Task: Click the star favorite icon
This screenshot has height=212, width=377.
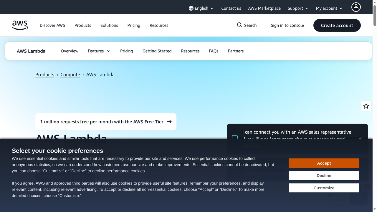Action: [x=366, y=106]
